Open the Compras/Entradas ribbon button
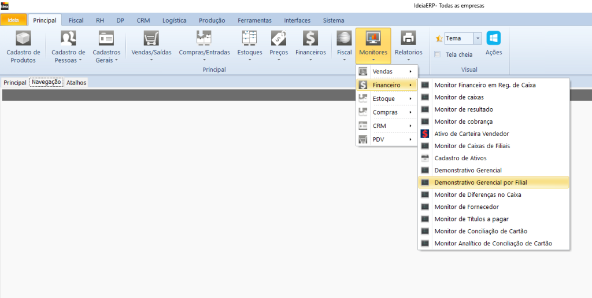The height and width of the screenshot is (298, 592). point(204,39)
